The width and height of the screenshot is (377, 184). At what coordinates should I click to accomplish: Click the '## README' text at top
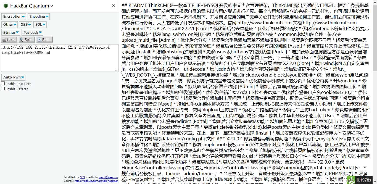[134, 5]
